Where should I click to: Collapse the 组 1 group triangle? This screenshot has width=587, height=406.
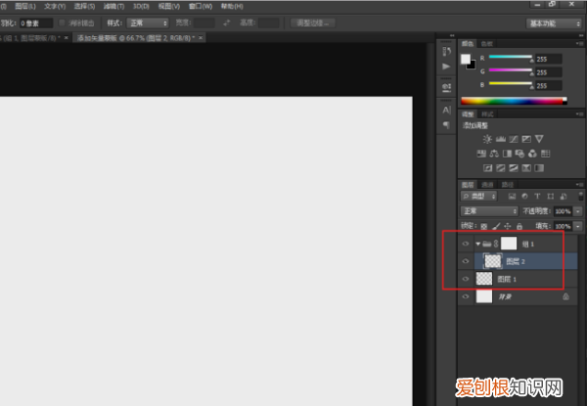476,244
